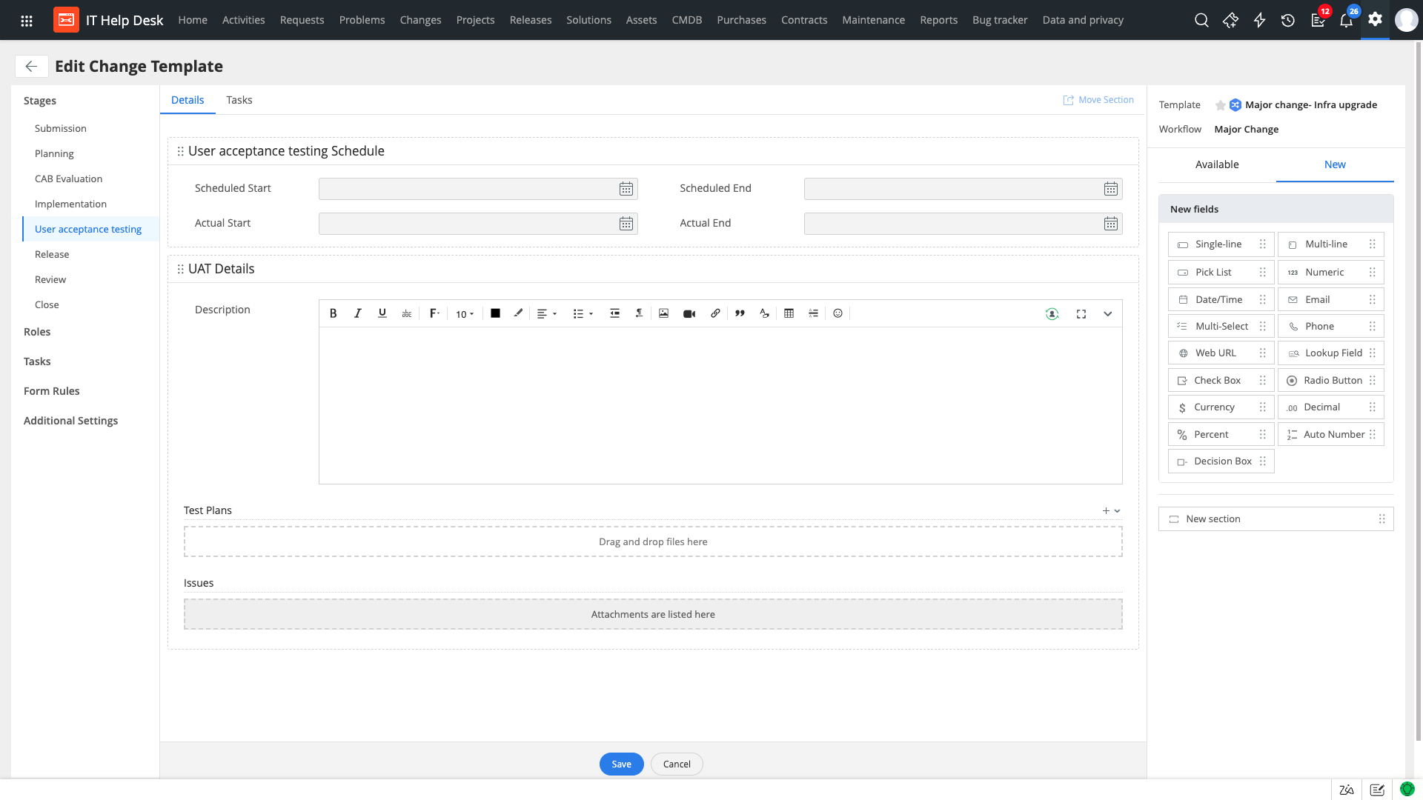The width and height of the screenshot is (1423, 800).
Task: Insert table in Description editor
Action: coord(789,313)
